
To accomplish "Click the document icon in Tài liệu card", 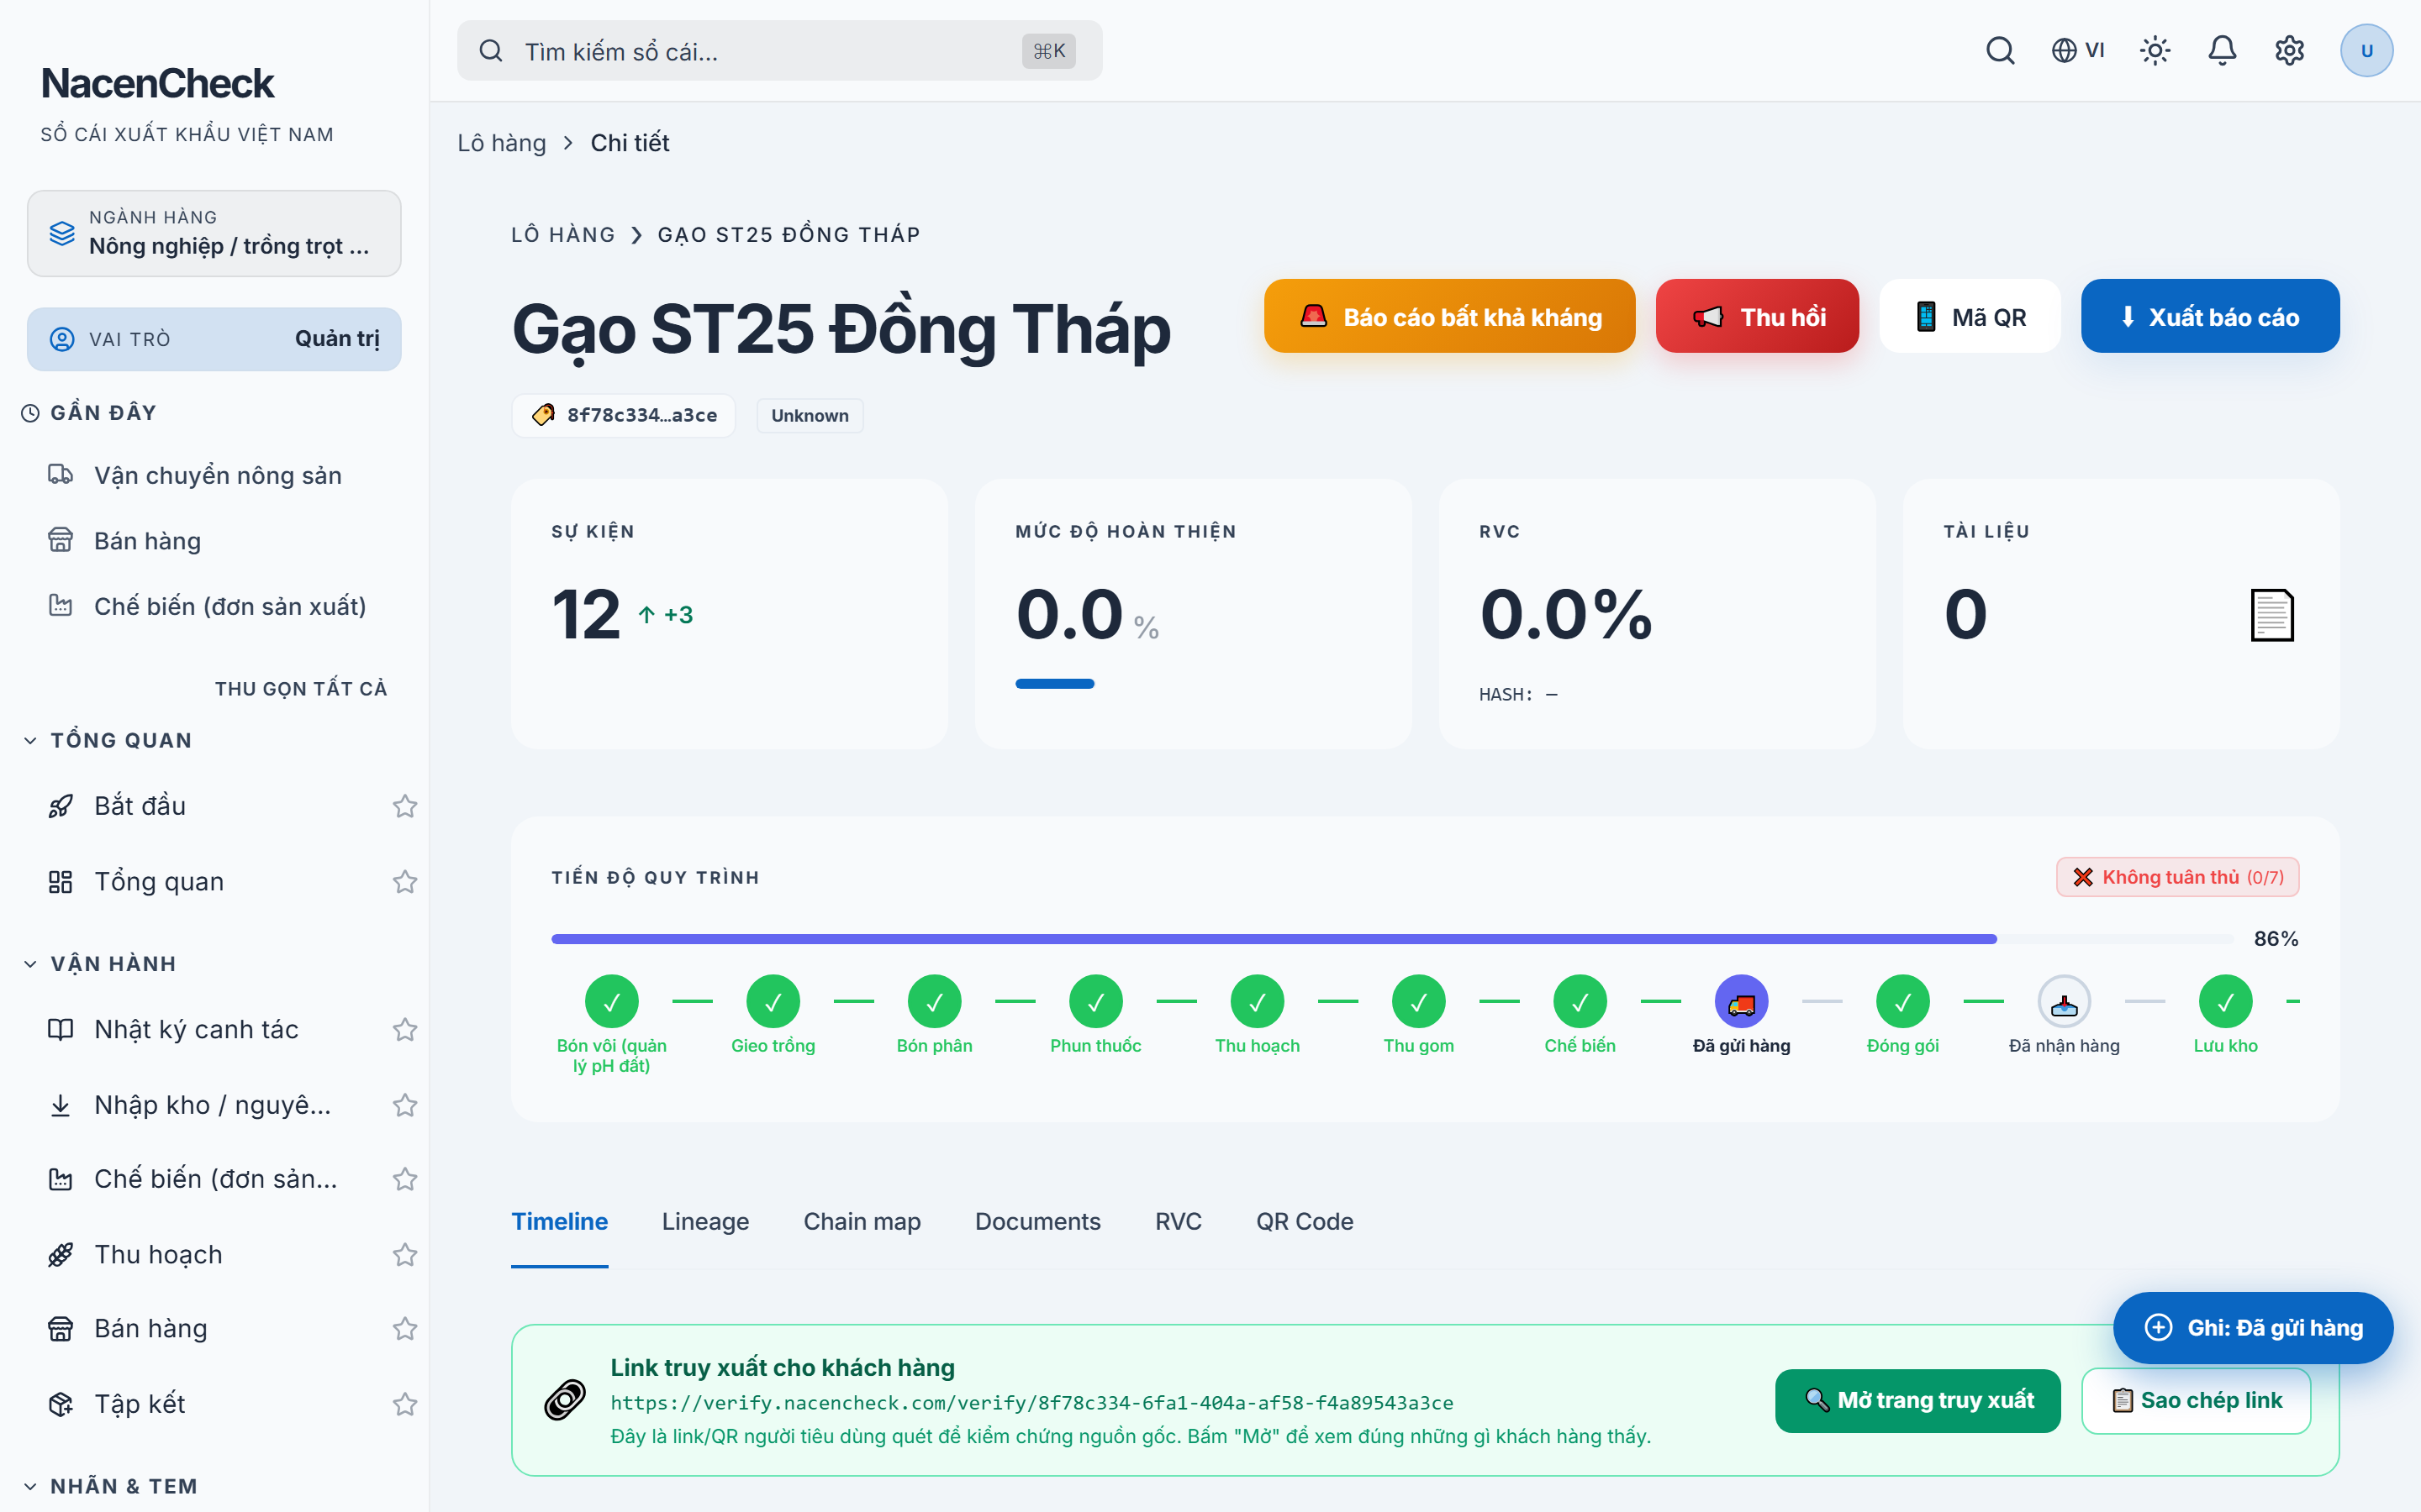I will point(2272,614).
